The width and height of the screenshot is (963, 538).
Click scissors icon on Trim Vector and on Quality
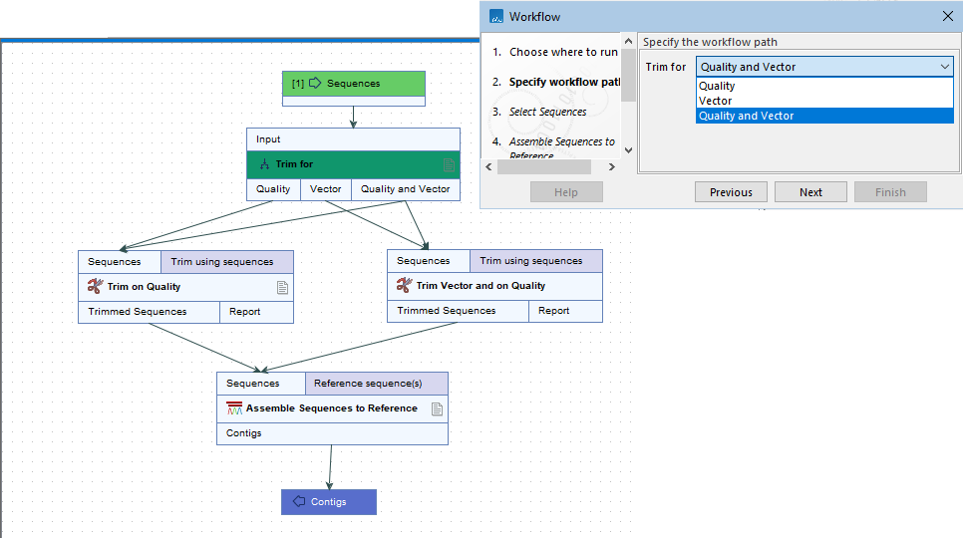[x=404, y=286]
